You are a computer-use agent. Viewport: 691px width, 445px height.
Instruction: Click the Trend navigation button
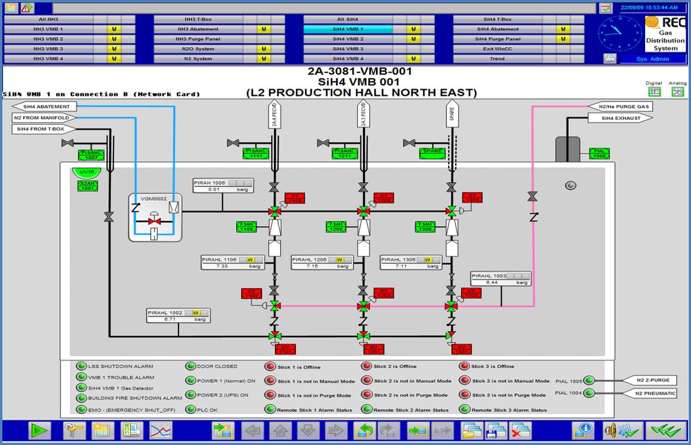(498, 58)
